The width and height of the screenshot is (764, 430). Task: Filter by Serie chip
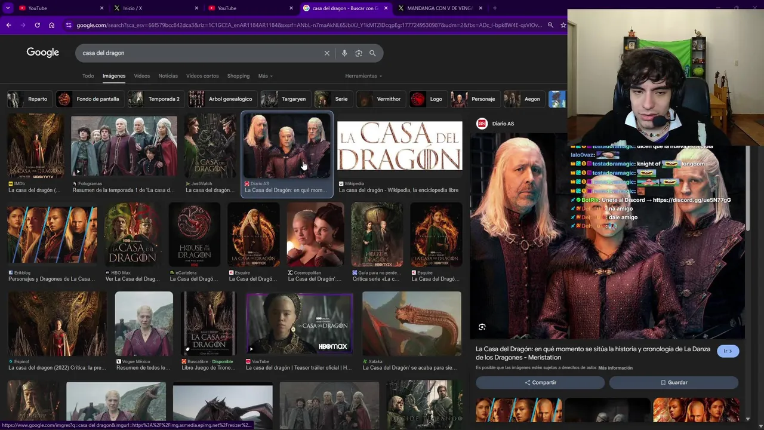(332, 99)
